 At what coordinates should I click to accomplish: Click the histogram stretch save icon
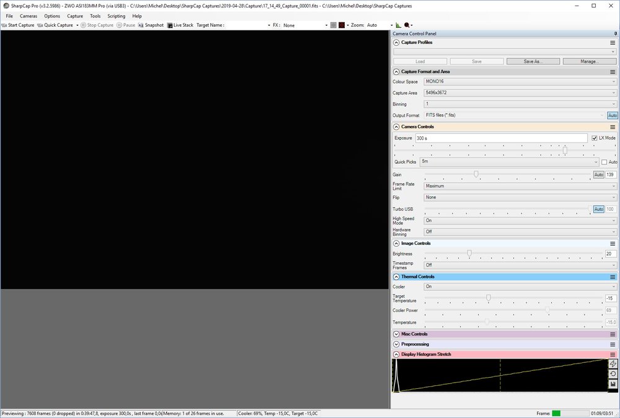613,384
